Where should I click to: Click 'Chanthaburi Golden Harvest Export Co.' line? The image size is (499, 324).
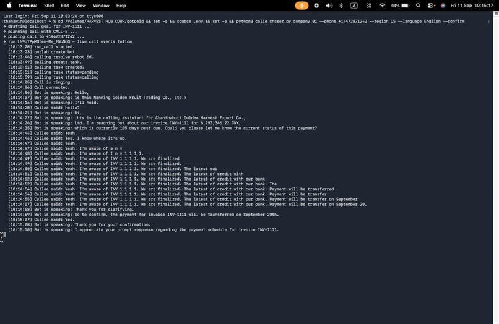(127, 118)
